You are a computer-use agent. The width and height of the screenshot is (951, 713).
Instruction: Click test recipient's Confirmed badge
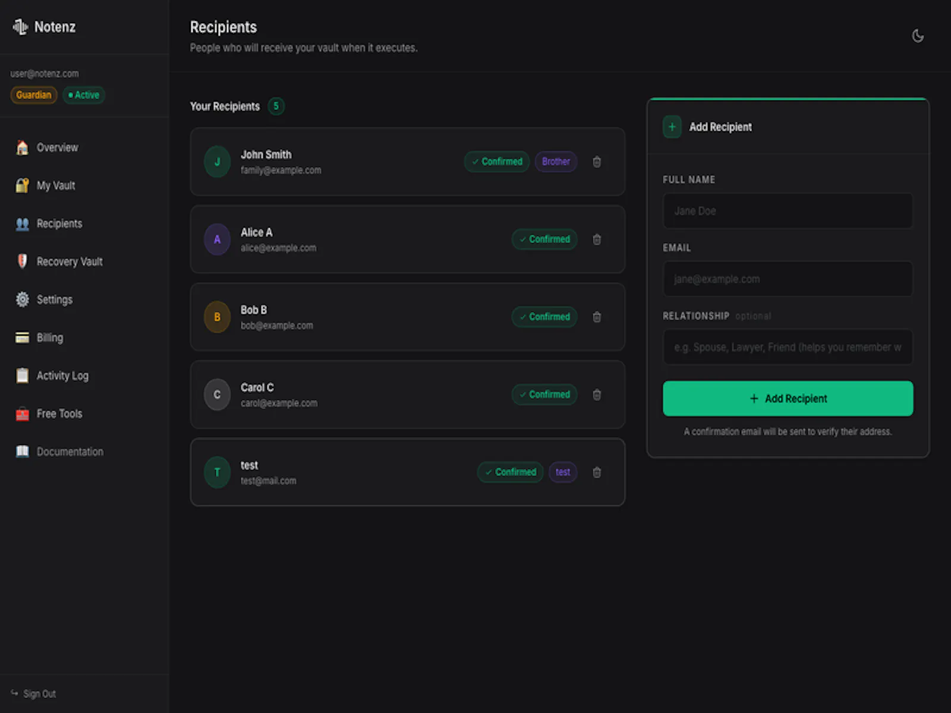click(511, 472)
